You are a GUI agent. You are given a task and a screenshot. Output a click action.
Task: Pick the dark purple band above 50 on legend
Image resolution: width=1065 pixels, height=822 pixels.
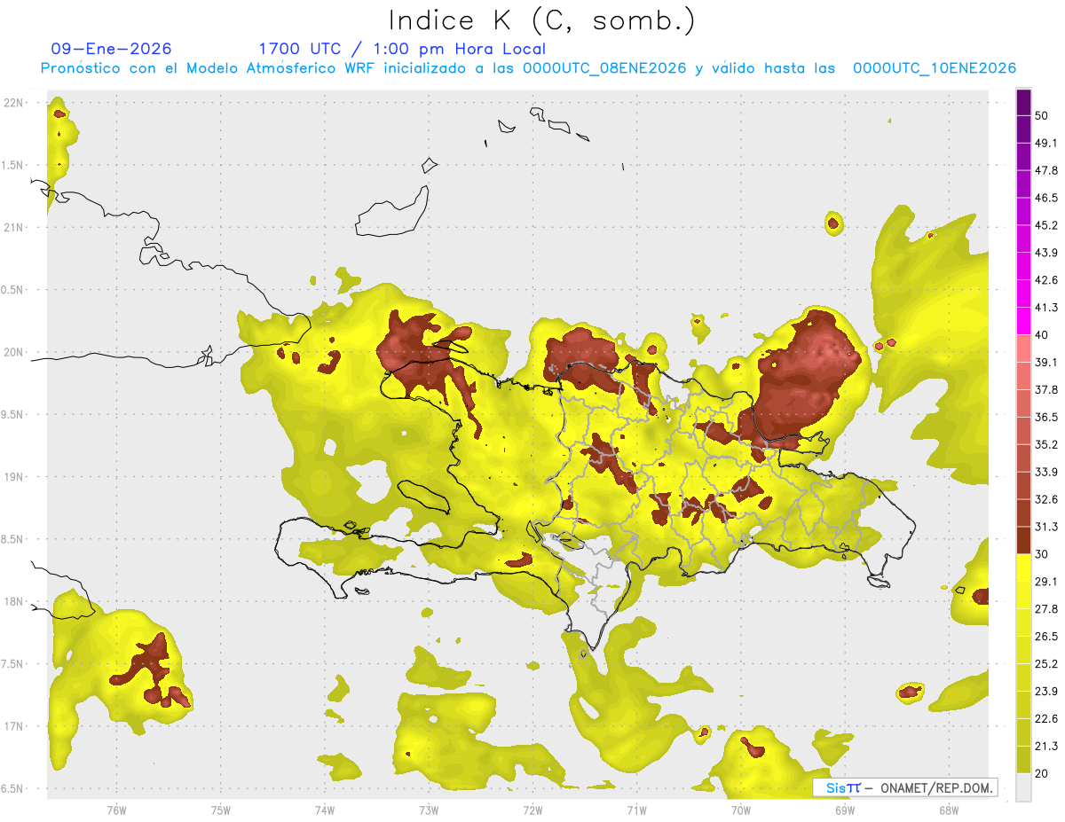1023,102
